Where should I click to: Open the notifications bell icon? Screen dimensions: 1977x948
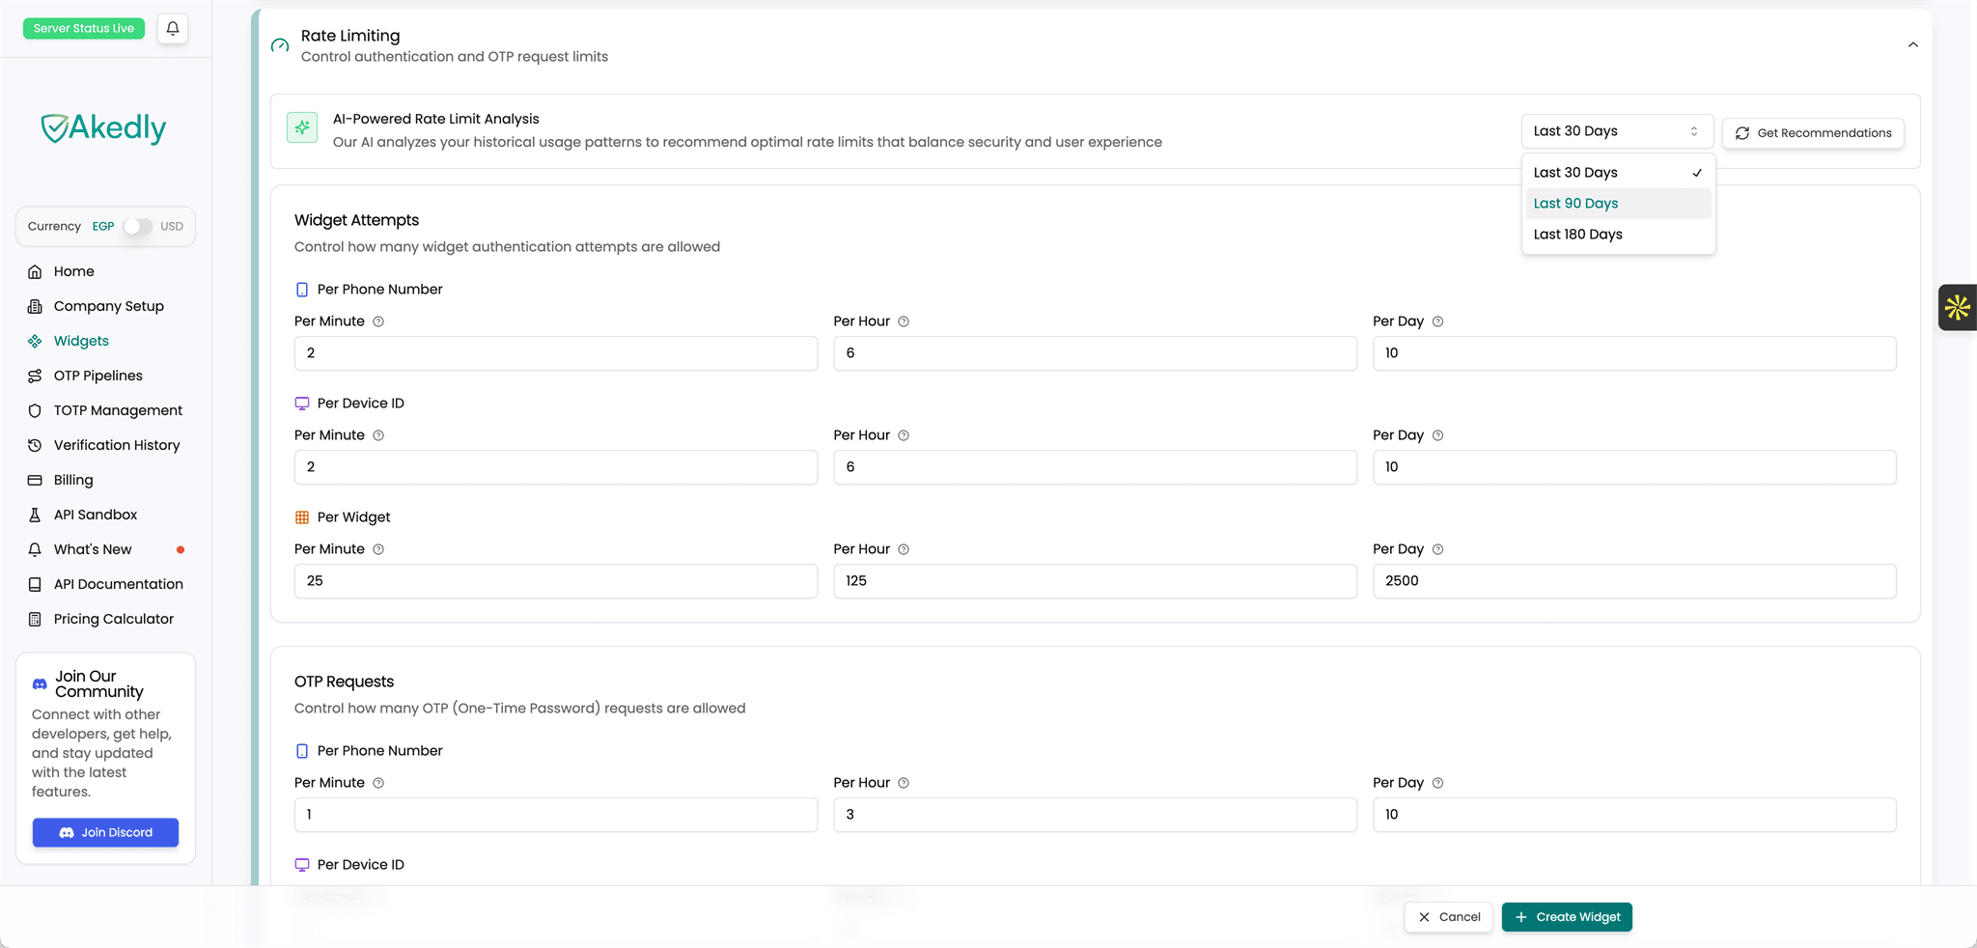pos(173,29)
